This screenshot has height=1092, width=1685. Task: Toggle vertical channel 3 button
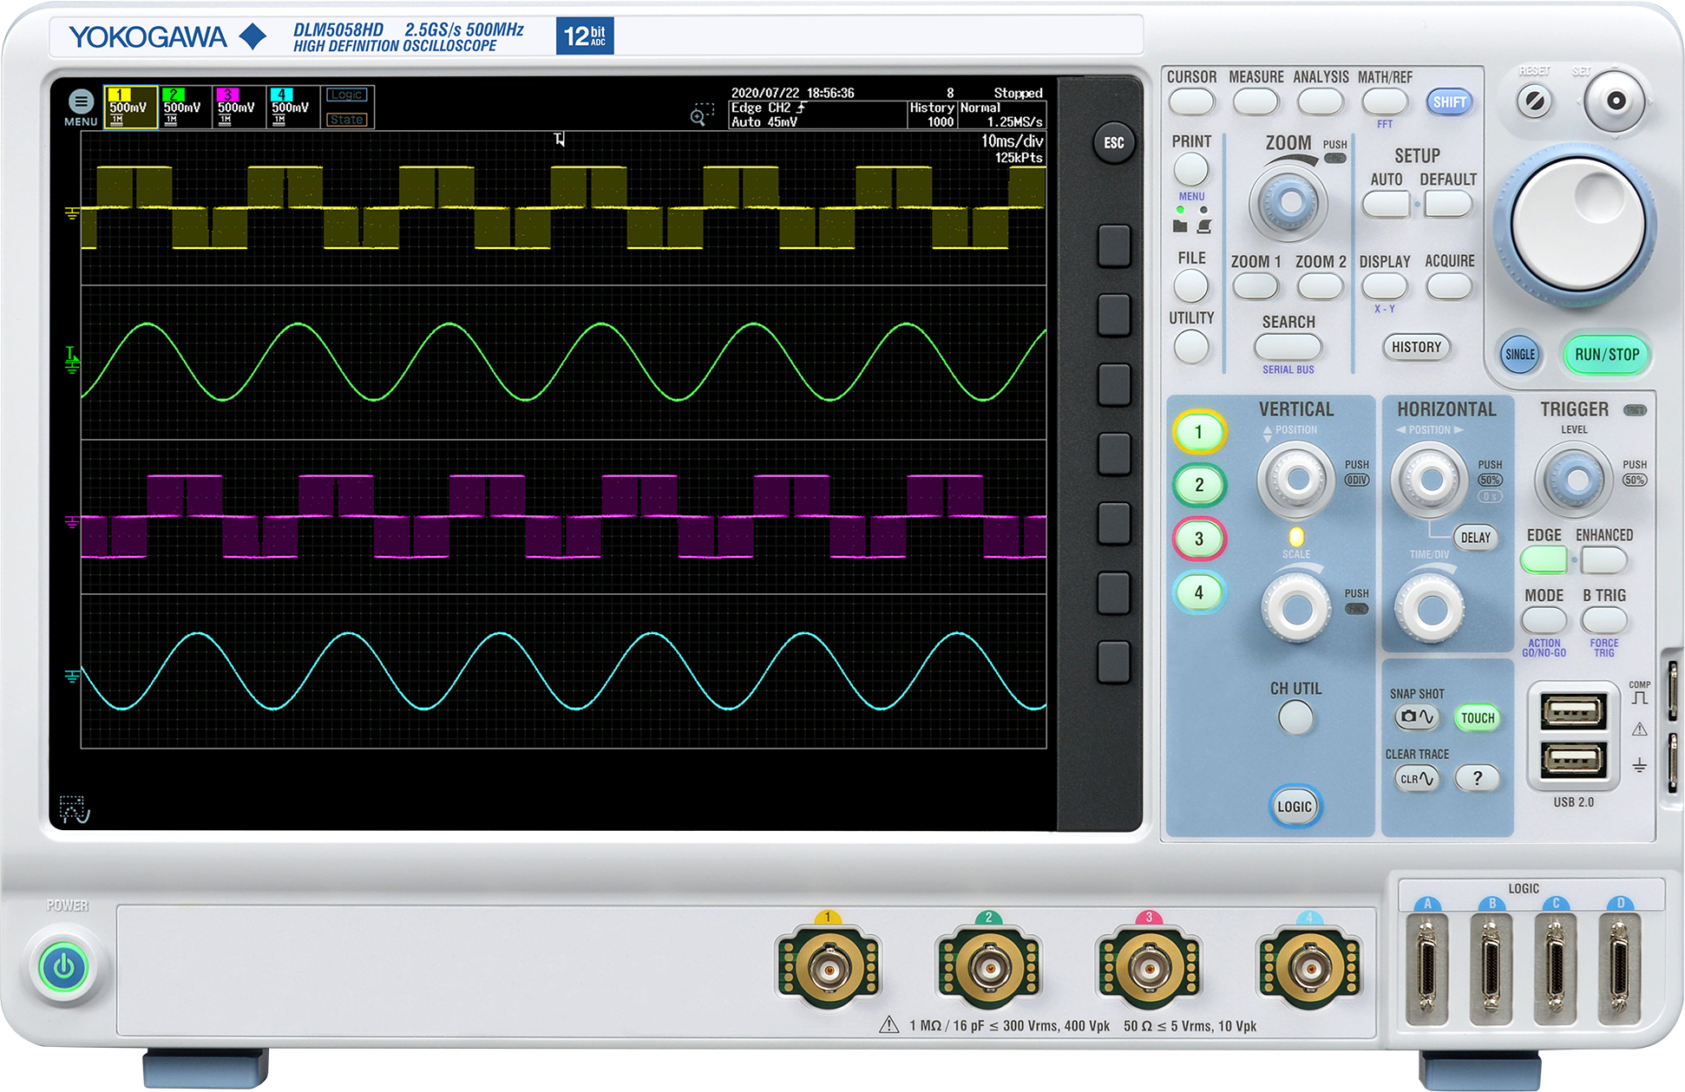(1199, 539)
